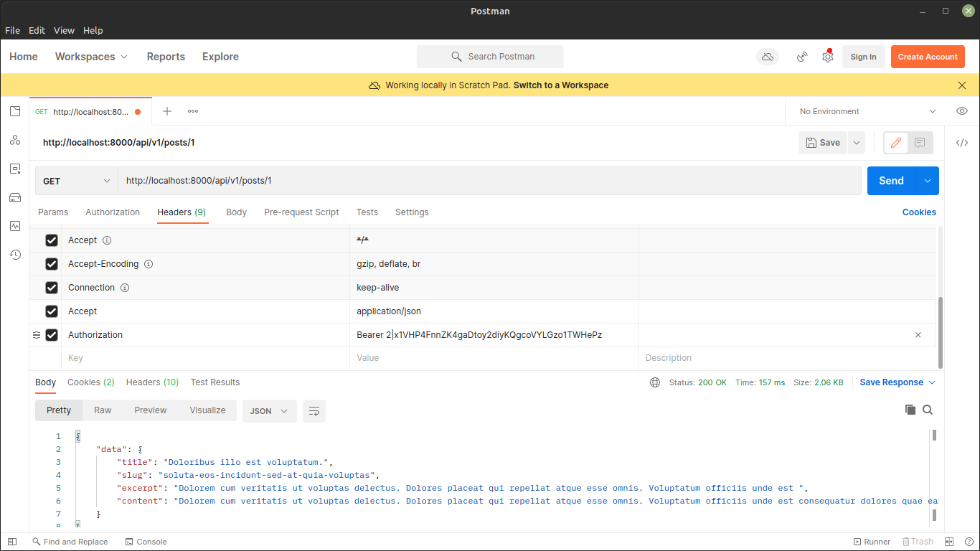
Task: Open the two-pane layout icon in status bar
Action: (949, 542)
